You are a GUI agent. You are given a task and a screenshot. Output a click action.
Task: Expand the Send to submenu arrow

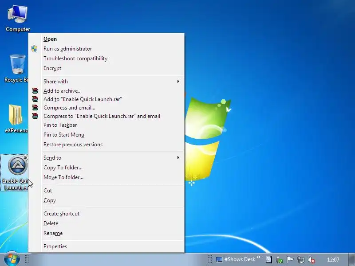[x=178, y=158]
